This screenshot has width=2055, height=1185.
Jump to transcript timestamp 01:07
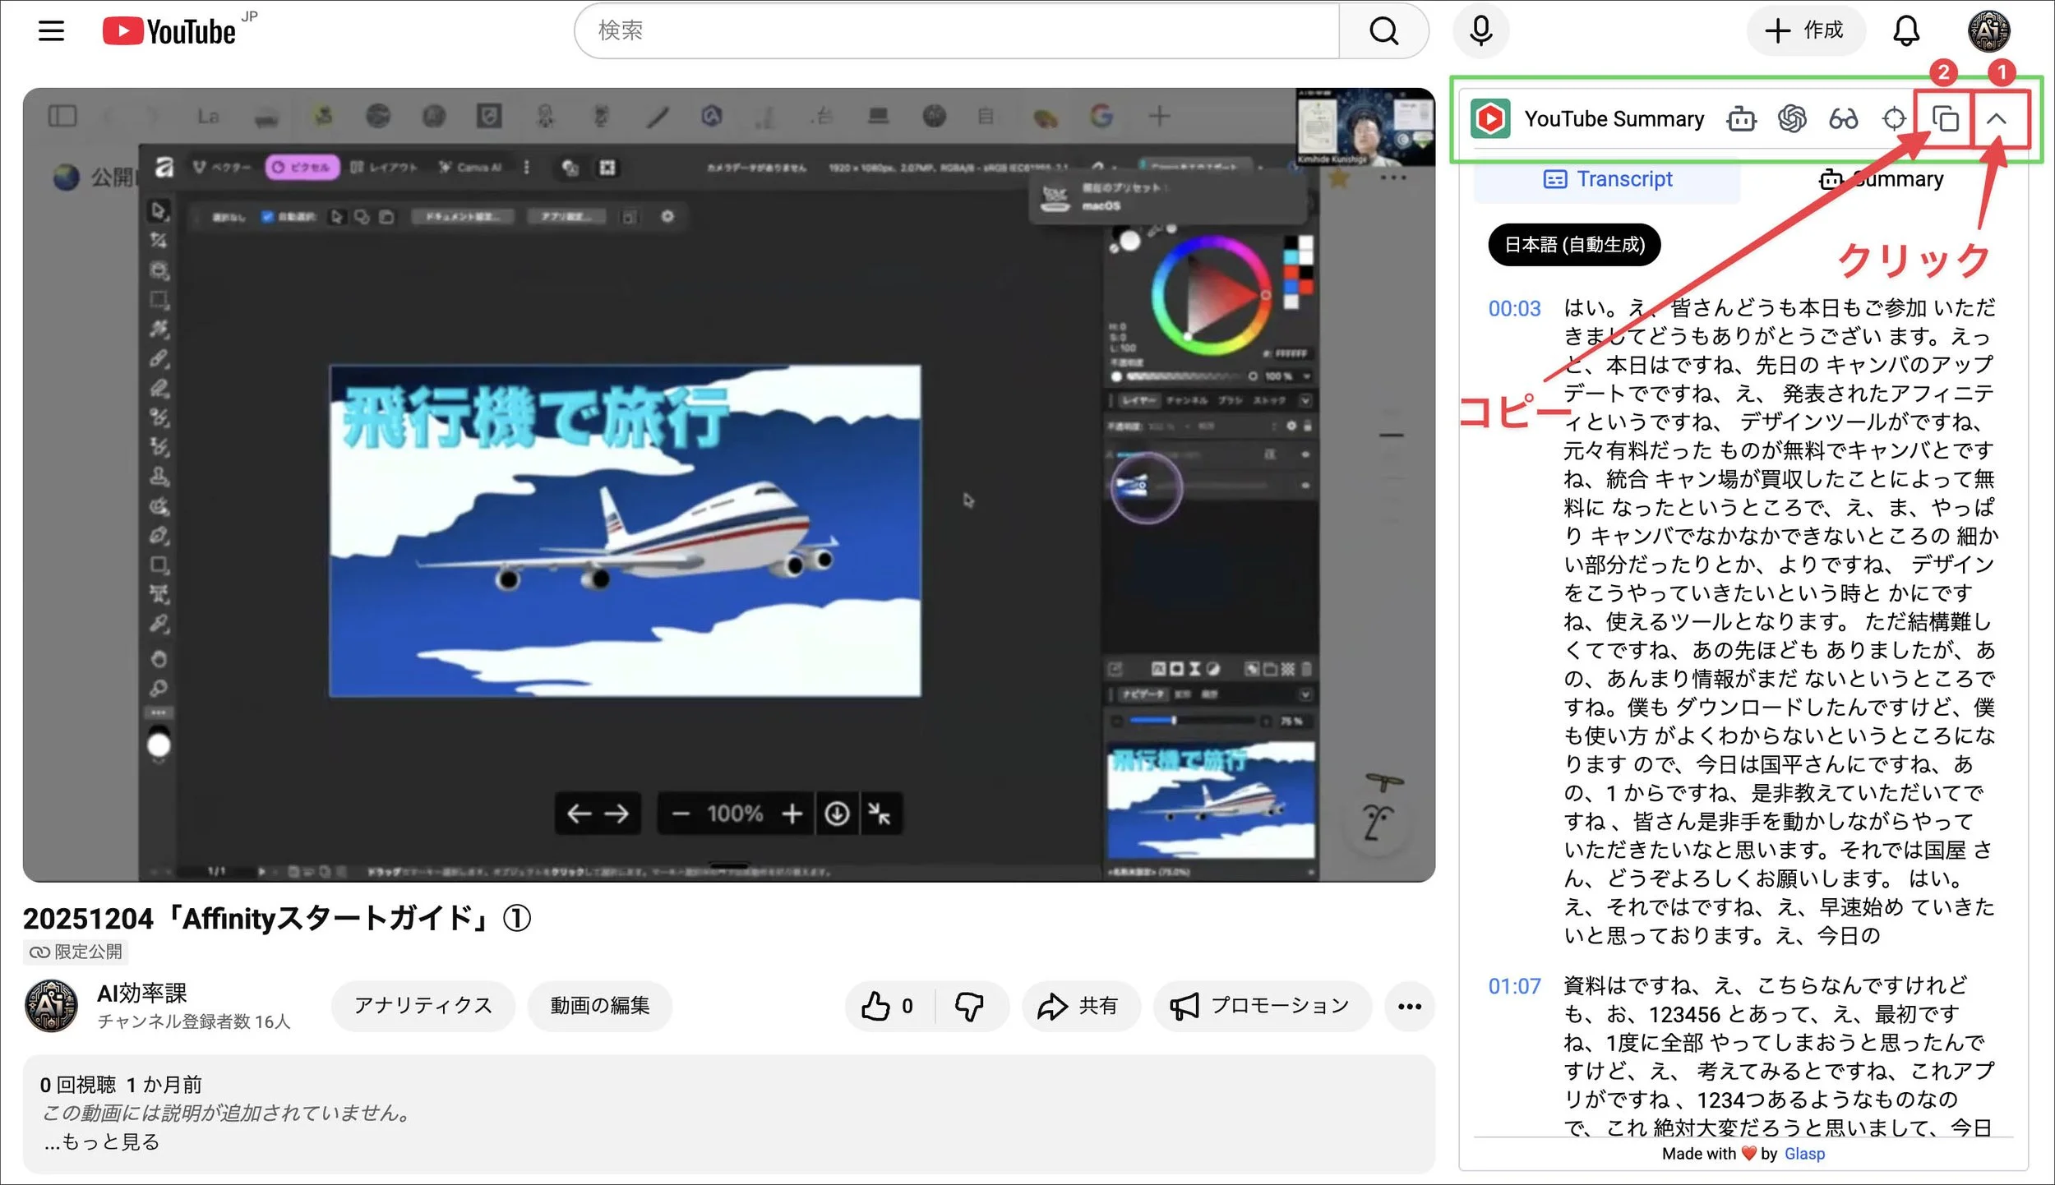click(1514, 986)
